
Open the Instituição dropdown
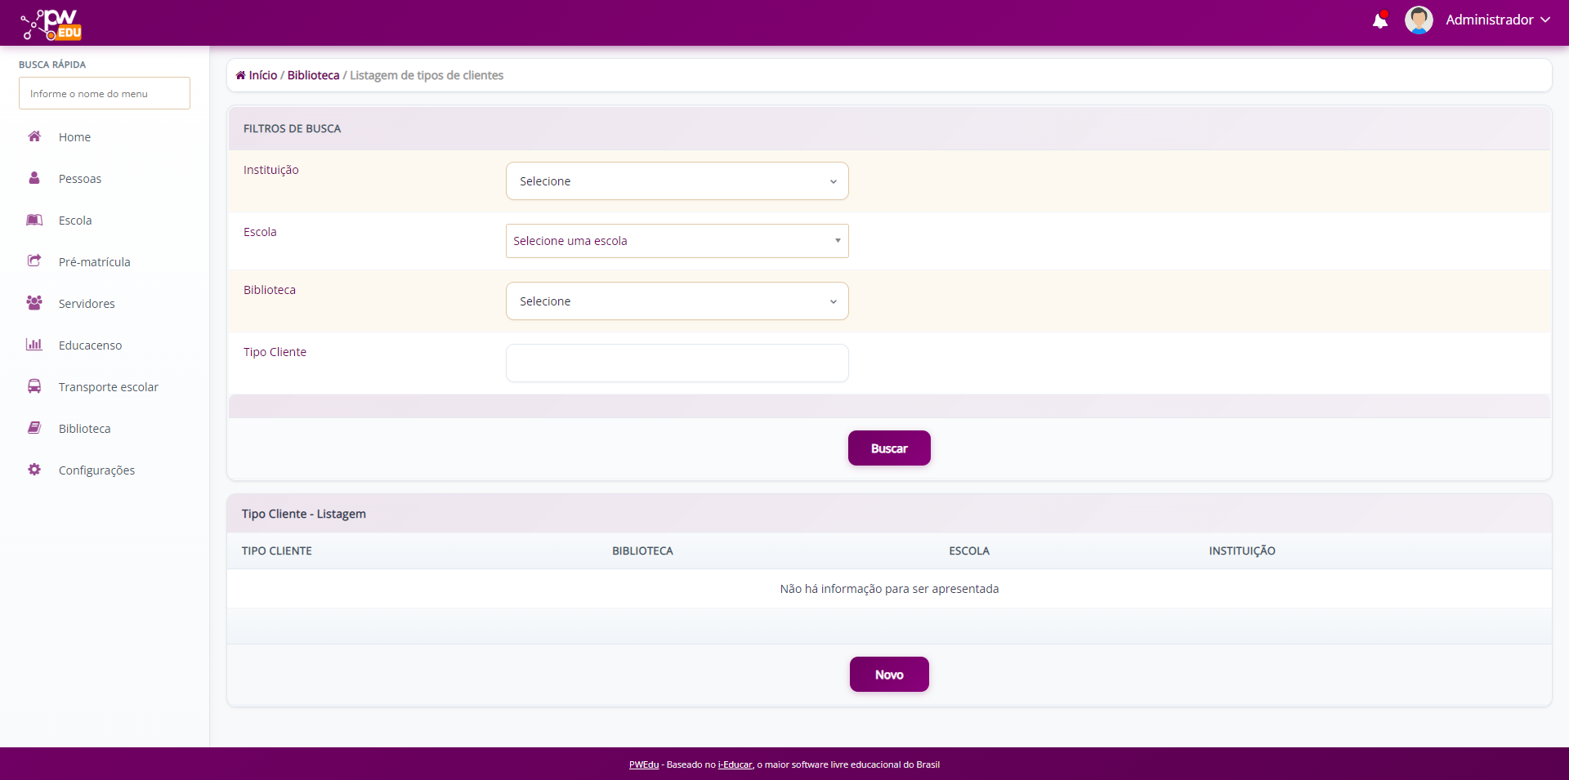[x=677, y=181]
